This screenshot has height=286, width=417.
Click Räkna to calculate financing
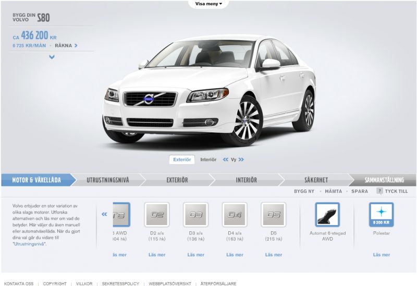coord(63,45)
